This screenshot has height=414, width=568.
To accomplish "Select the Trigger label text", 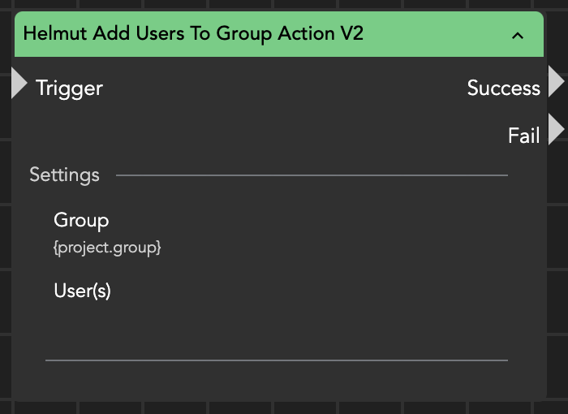I will 69,88.
